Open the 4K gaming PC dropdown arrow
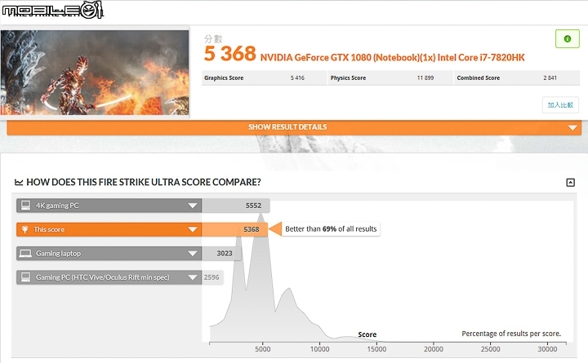 (193, 206)
